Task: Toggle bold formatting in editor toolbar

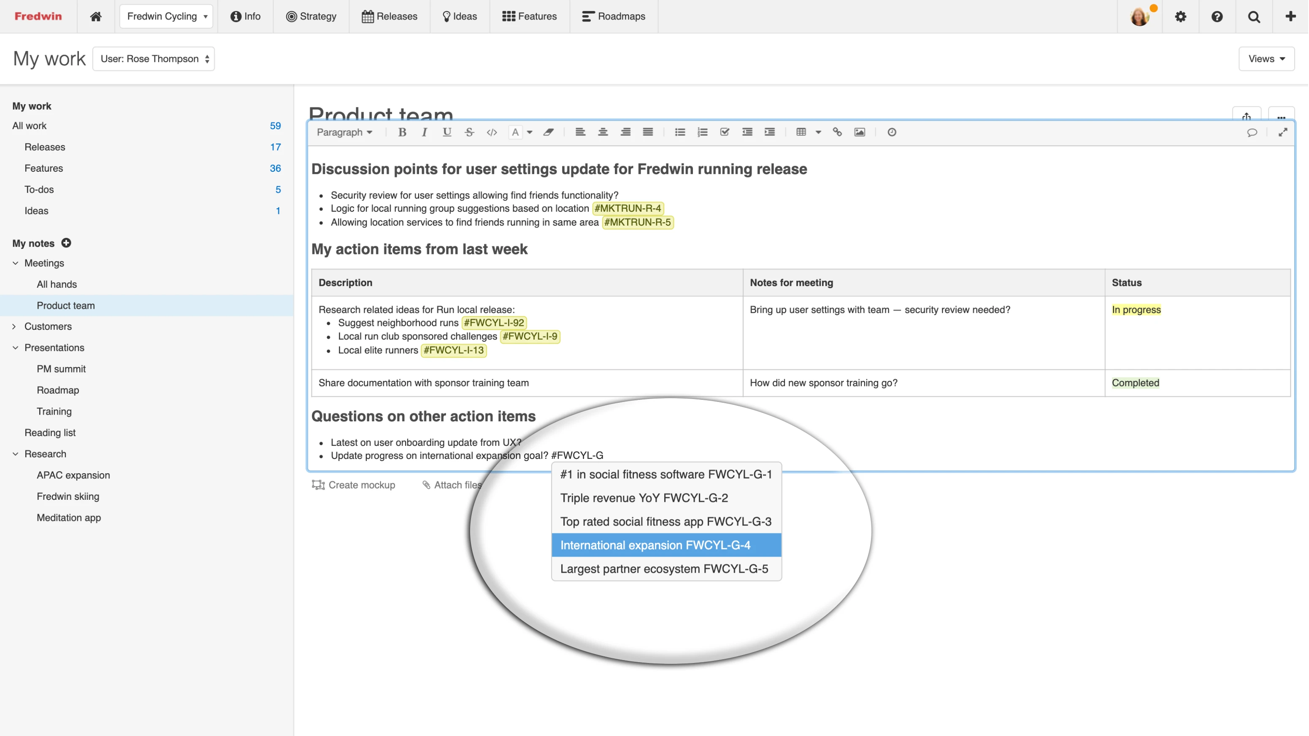Action: (x=402, y=132)
